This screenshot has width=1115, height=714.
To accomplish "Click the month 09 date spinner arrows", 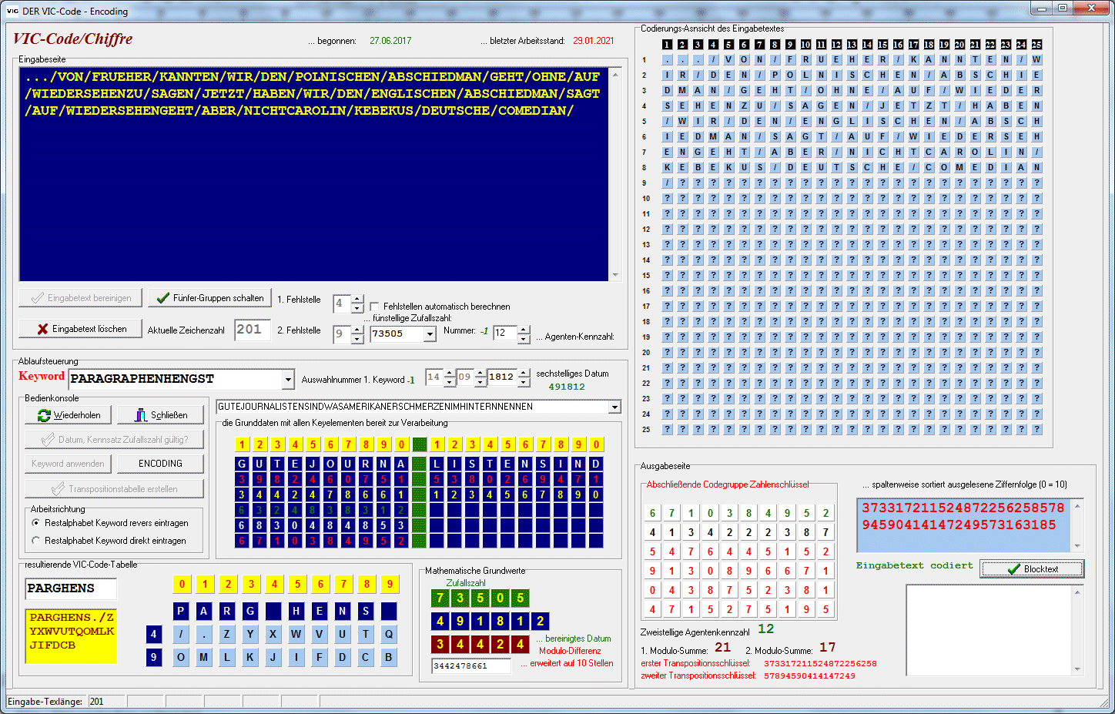I will [480, 377].
